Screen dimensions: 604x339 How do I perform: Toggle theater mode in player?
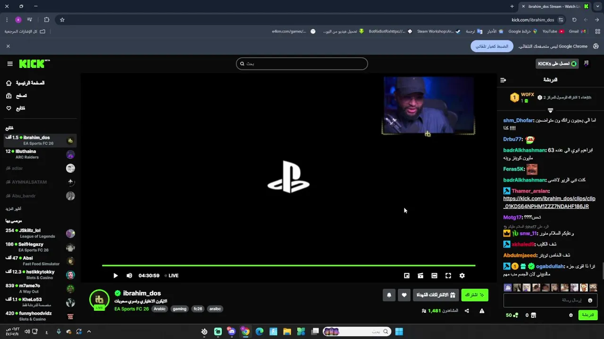click(x=434, y=275)
